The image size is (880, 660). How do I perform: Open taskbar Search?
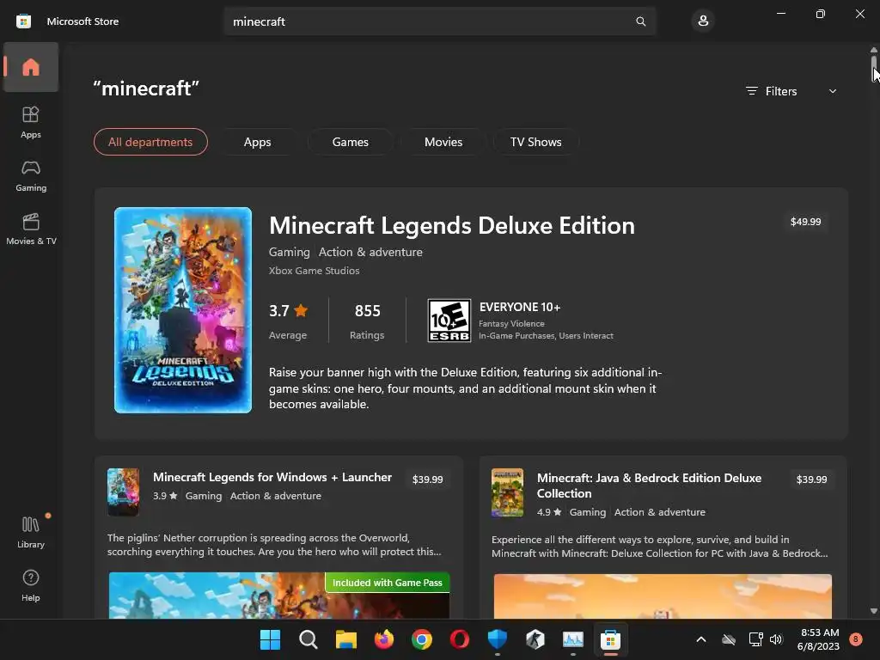click(x=309, y=639)
